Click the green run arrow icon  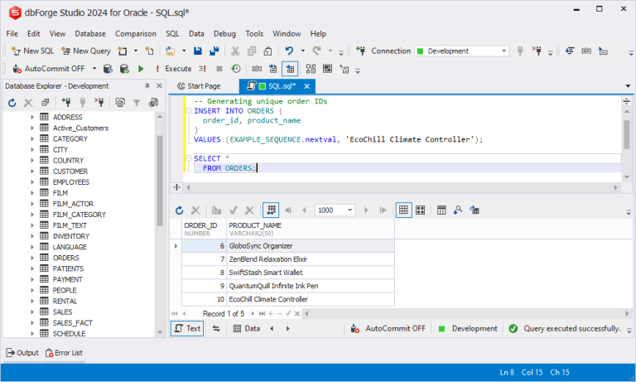pos(141,69)
